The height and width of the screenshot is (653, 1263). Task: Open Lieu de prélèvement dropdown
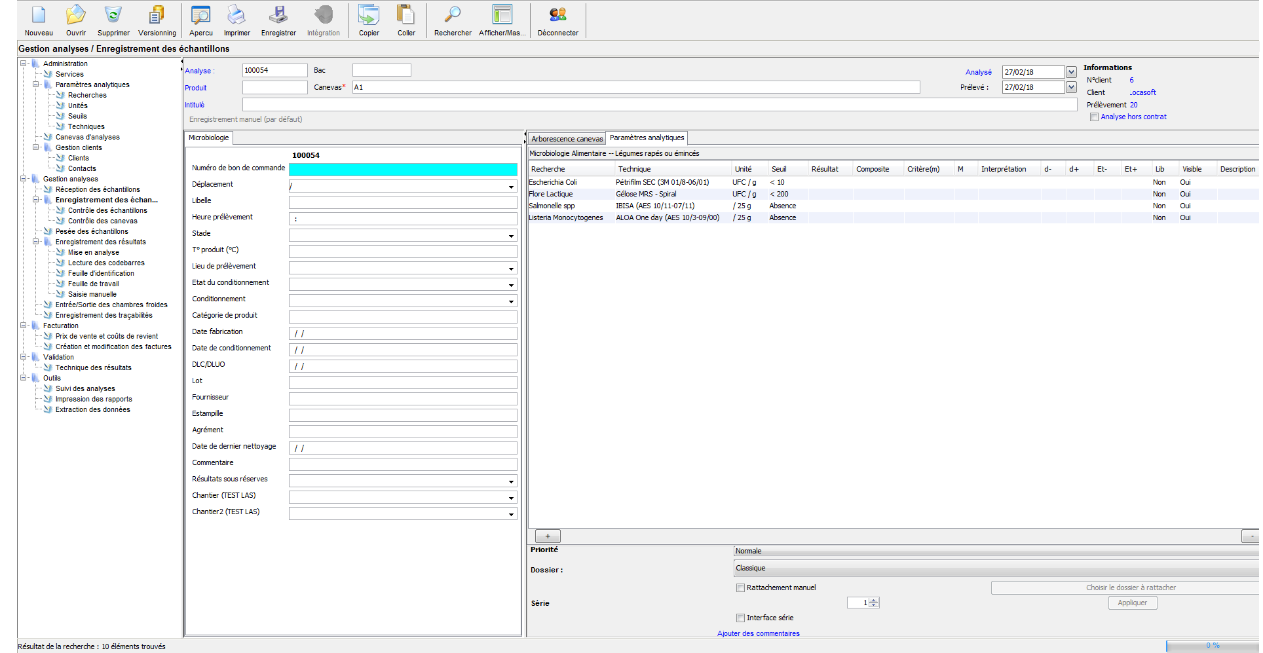(x=511, y=269)
